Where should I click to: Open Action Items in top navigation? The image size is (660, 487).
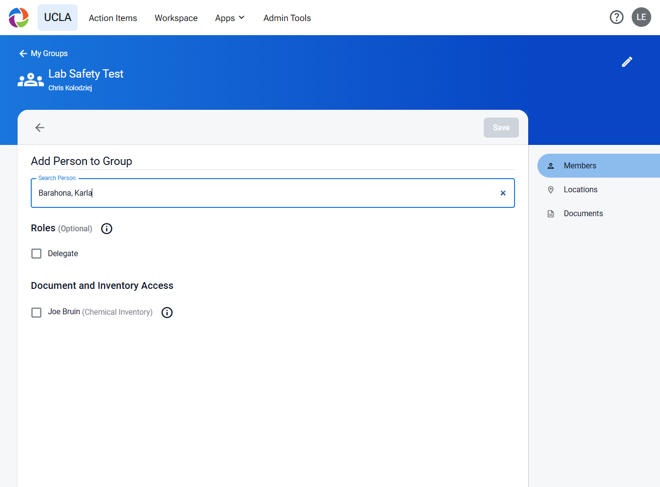(x=113, y=18)
